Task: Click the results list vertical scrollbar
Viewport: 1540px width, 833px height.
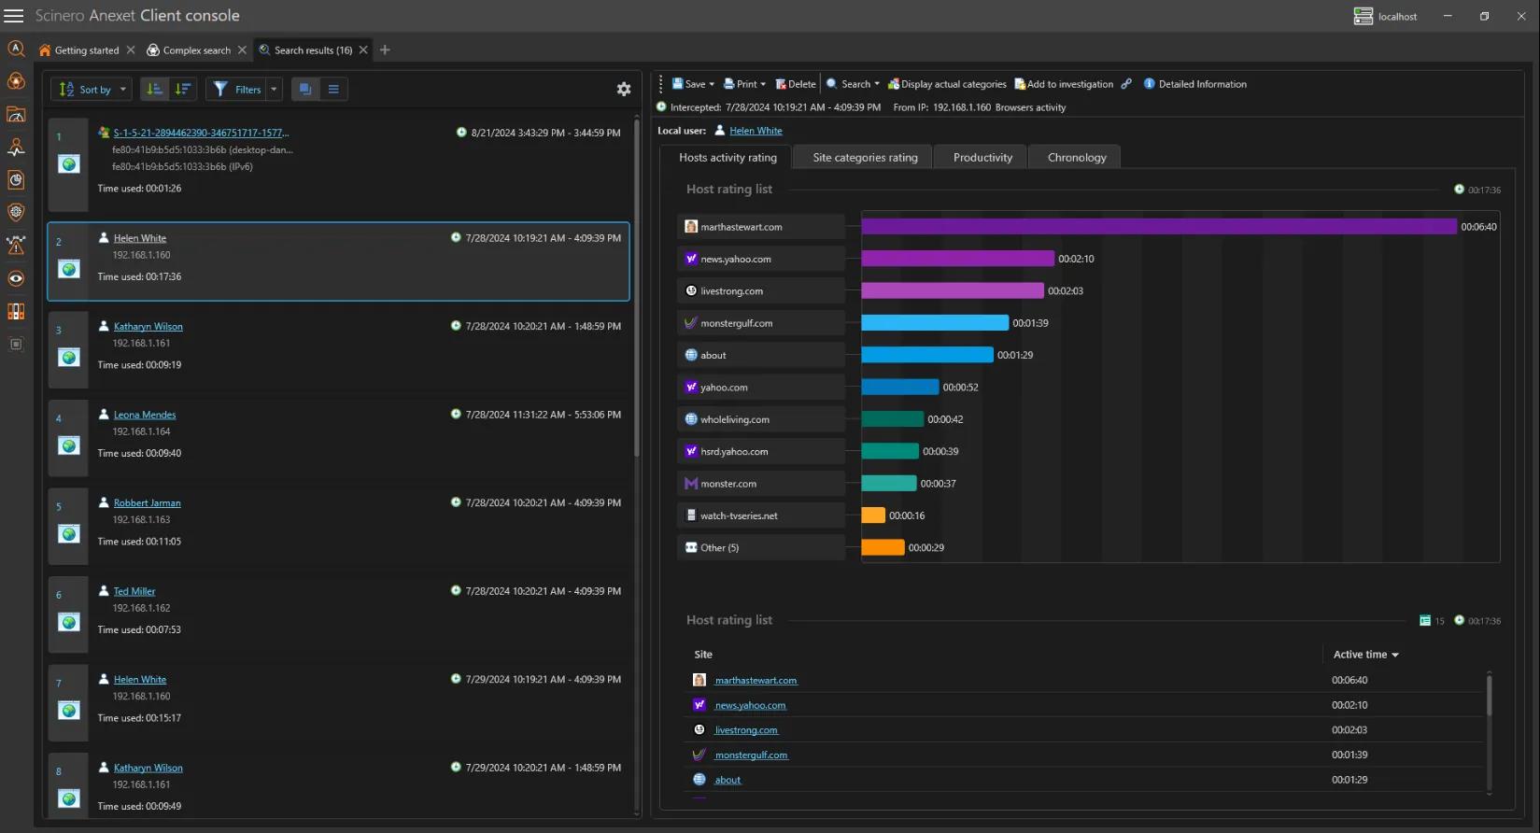Action: pyautogui.click(x=637, y=289)
